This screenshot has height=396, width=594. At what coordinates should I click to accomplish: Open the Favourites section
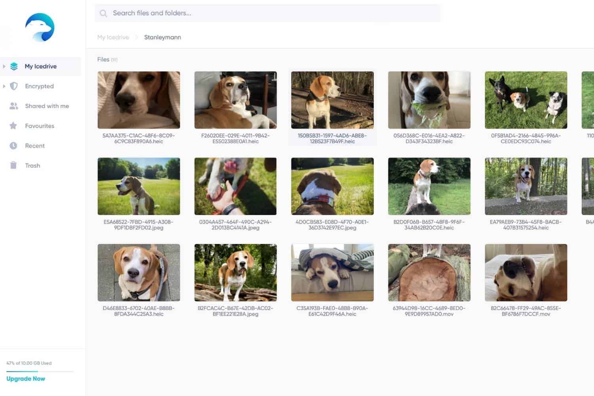pos(40,126)
